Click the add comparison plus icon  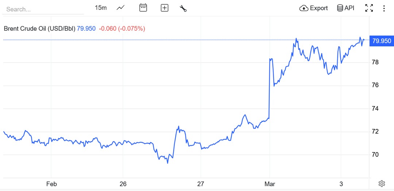[x=165, y=8]
